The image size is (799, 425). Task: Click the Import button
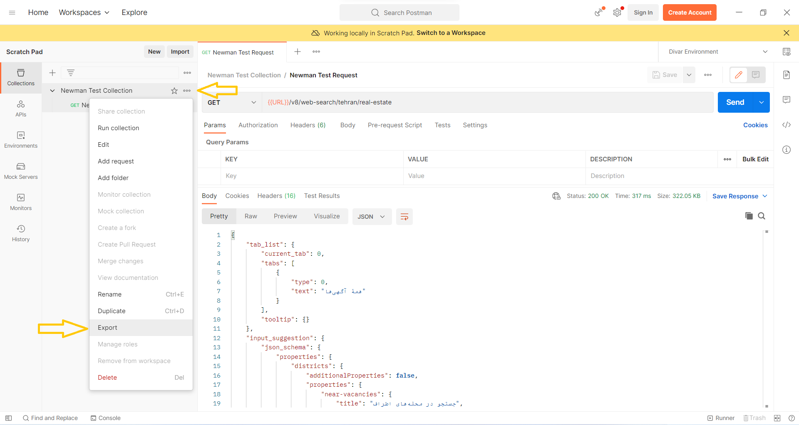coord(180,52)
